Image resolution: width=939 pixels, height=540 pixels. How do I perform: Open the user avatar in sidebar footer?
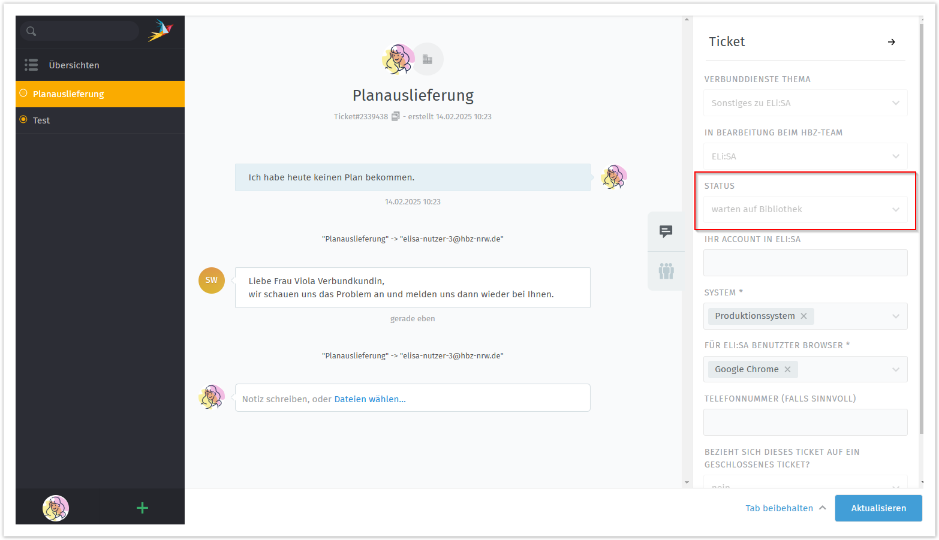pos(56,508)
